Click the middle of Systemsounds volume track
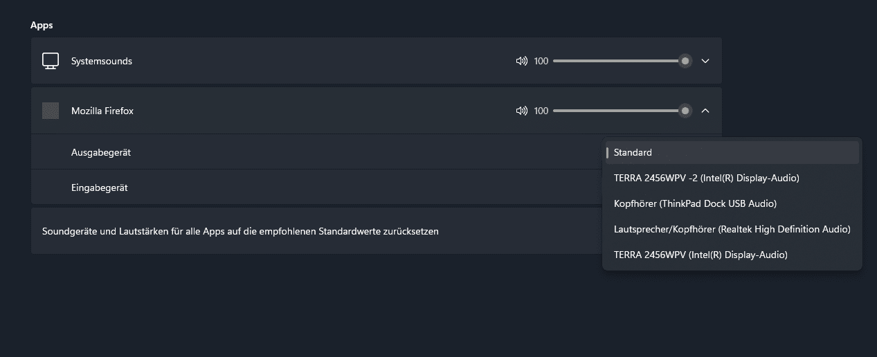Viewport: 877px width, 357px height. [620, 61]
